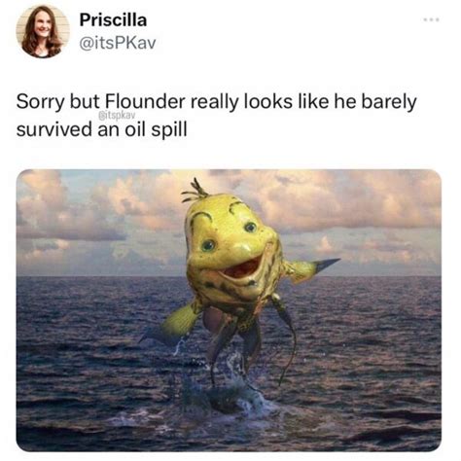The image size is (461, 461).
Task: Click the small @itspkav watermark text
Action: pyautogui.click(x=114, y=114)
